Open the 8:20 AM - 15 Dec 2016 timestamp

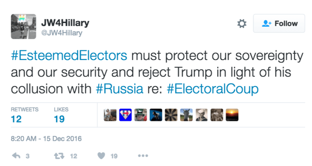tap(46, 139)
